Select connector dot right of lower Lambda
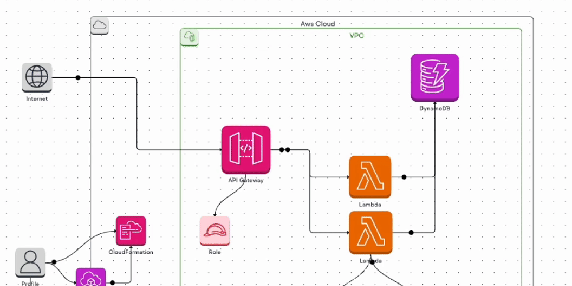This screenshot has height=286, width=572. tap(411, 232)
